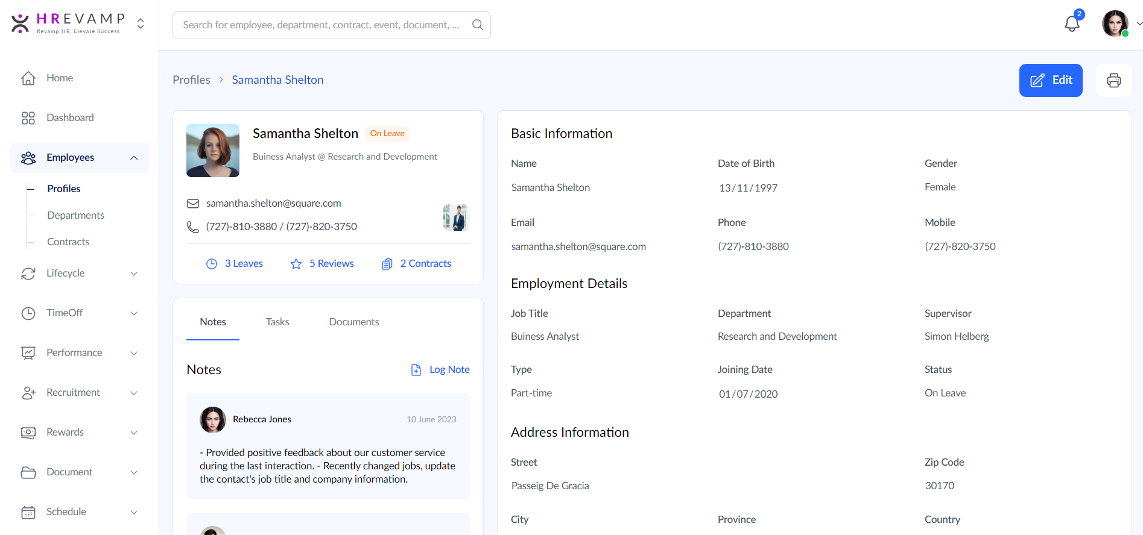Click the notifications bell icon
The height and width of the screenshot is (535, 1143).
(1071, 24)
